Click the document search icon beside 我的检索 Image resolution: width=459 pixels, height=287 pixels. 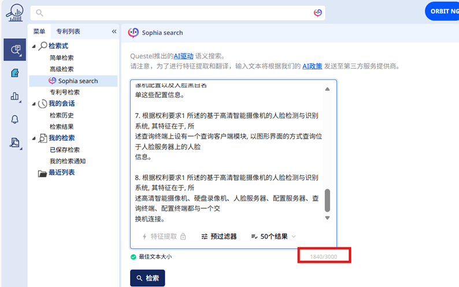pyautogui.click(x=42, y=138)
